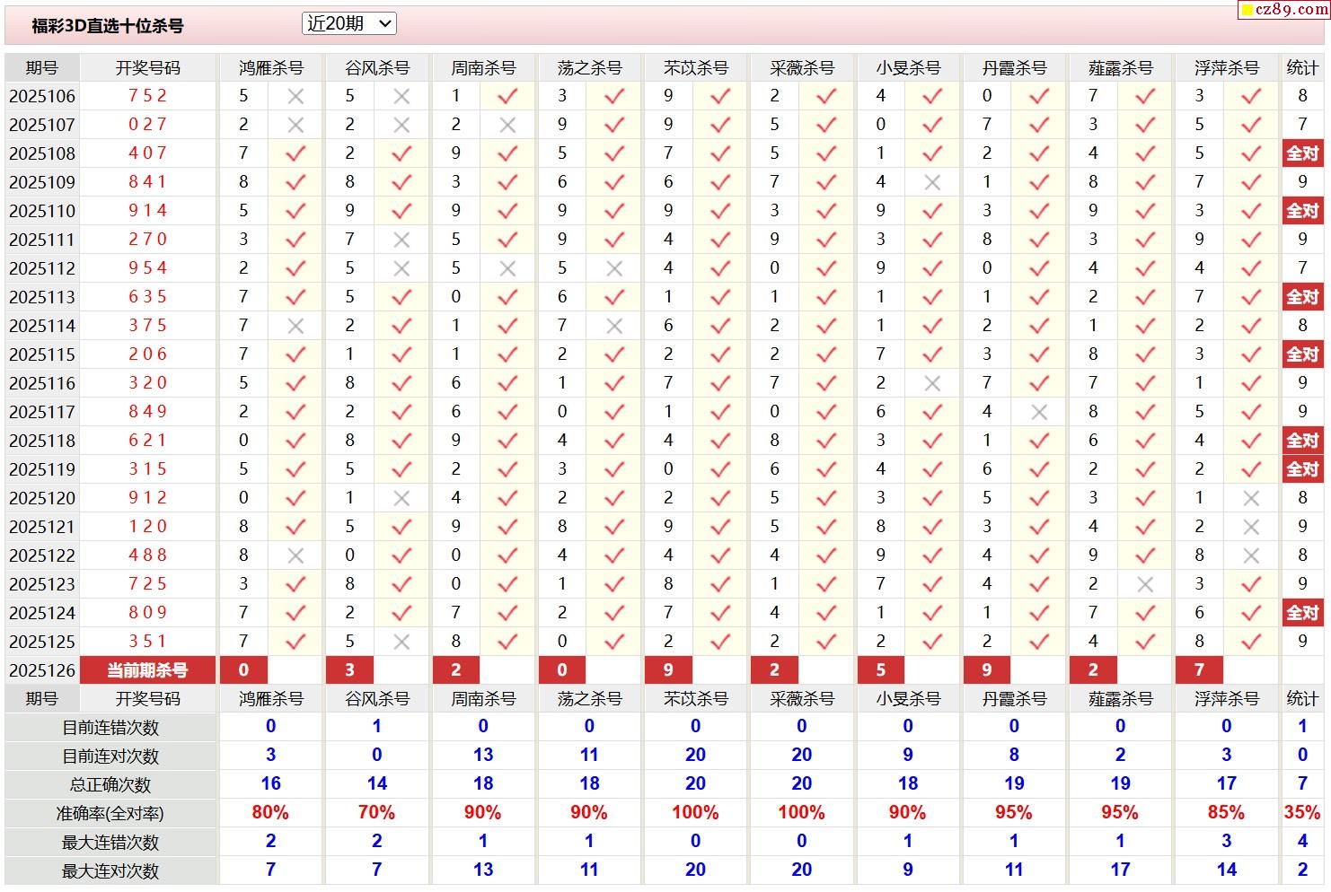
Task: Click 目前连对次数 value 13 for 周南杀号
Action: click(x=483, y=756)
